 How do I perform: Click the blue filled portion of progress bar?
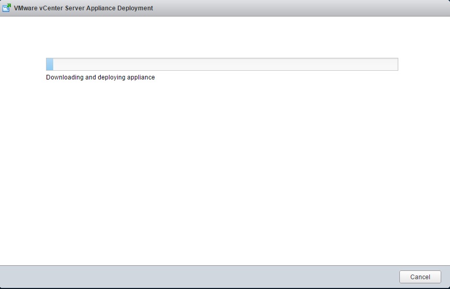click(x=50, y=65)
